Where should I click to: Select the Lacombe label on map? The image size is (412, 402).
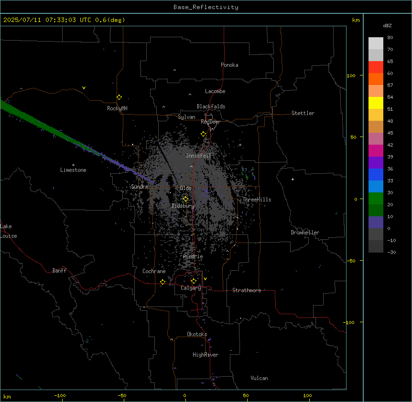coord(215,91)
